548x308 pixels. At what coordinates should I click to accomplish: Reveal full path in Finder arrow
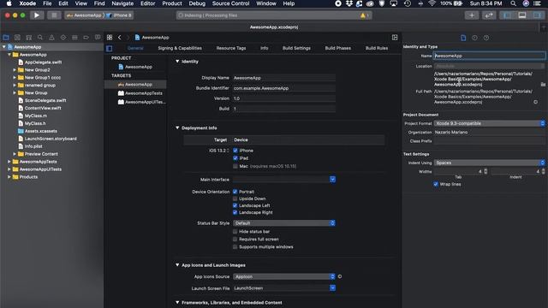click(535, 102)
